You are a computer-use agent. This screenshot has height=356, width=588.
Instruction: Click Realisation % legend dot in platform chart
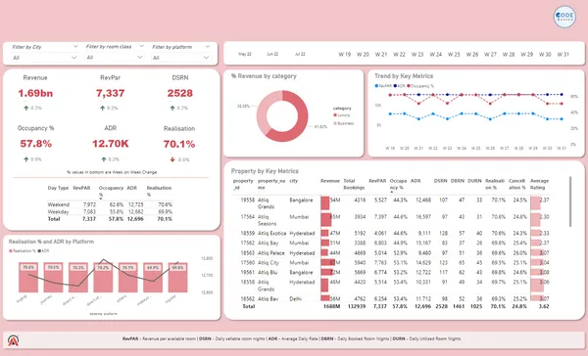pyautogui.click(x=11, y=250)
